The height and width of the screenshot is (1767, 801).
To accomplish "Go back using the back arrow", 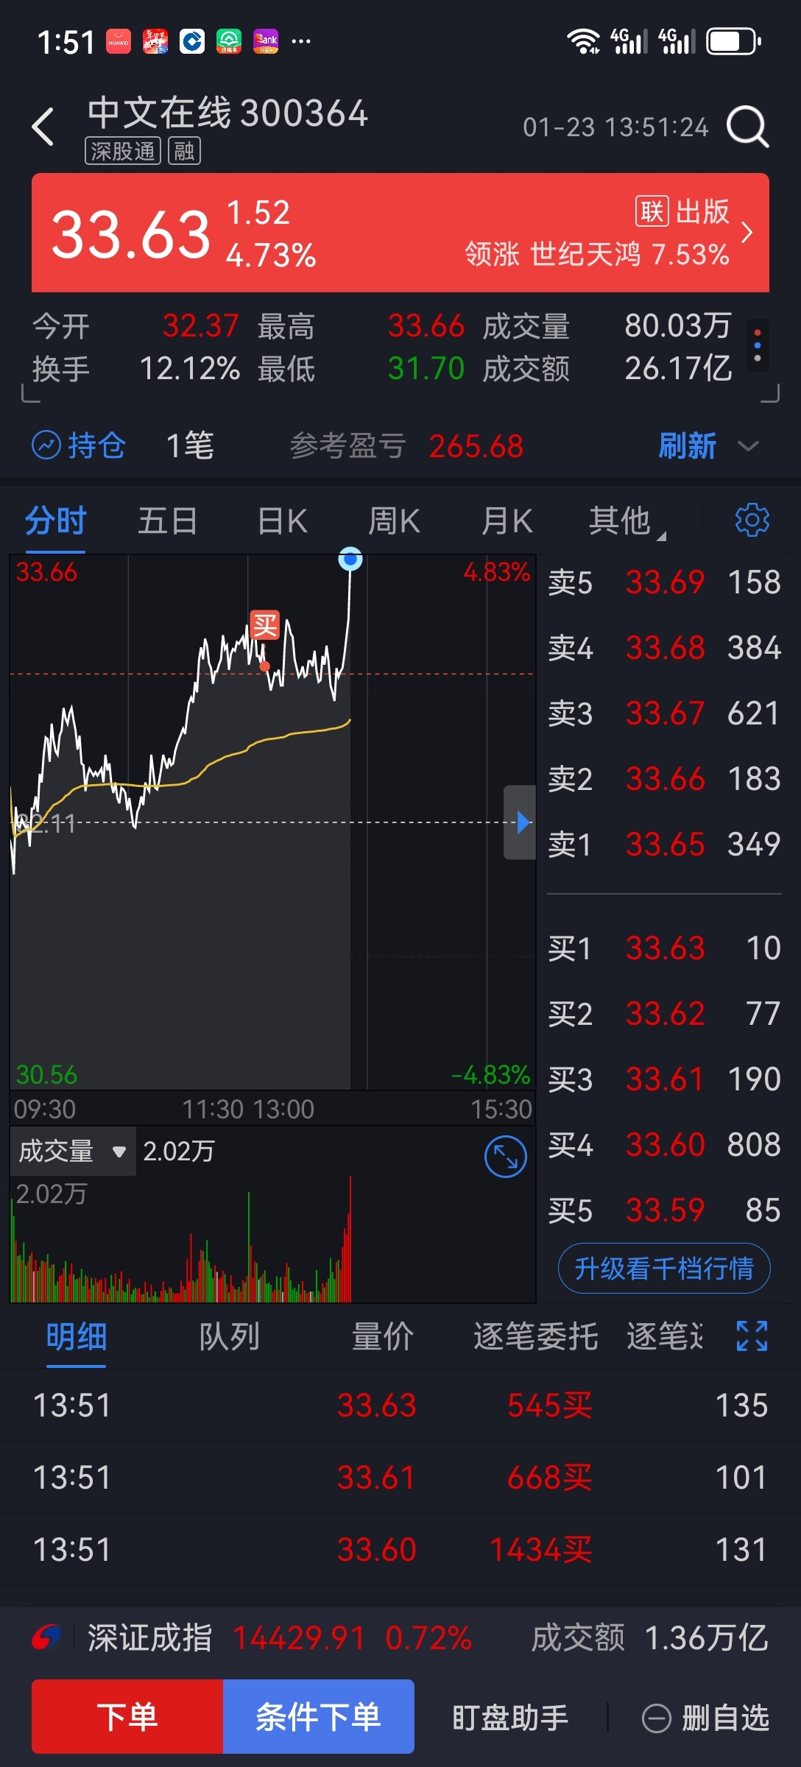I will tap(43, 127).
